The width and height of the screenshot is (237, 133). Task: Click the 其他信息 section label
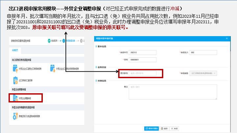(102, 81)
